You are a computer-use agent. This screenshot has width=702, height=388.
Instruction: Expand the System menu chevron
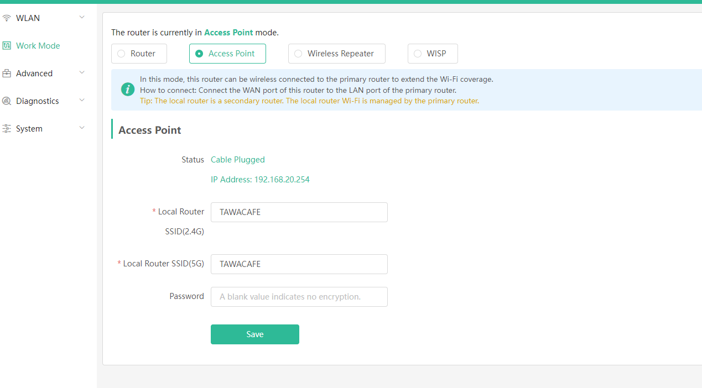click(82, 128)
